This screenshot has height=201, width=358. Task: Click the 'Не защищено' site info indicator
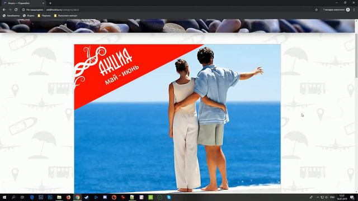(32, 10)
